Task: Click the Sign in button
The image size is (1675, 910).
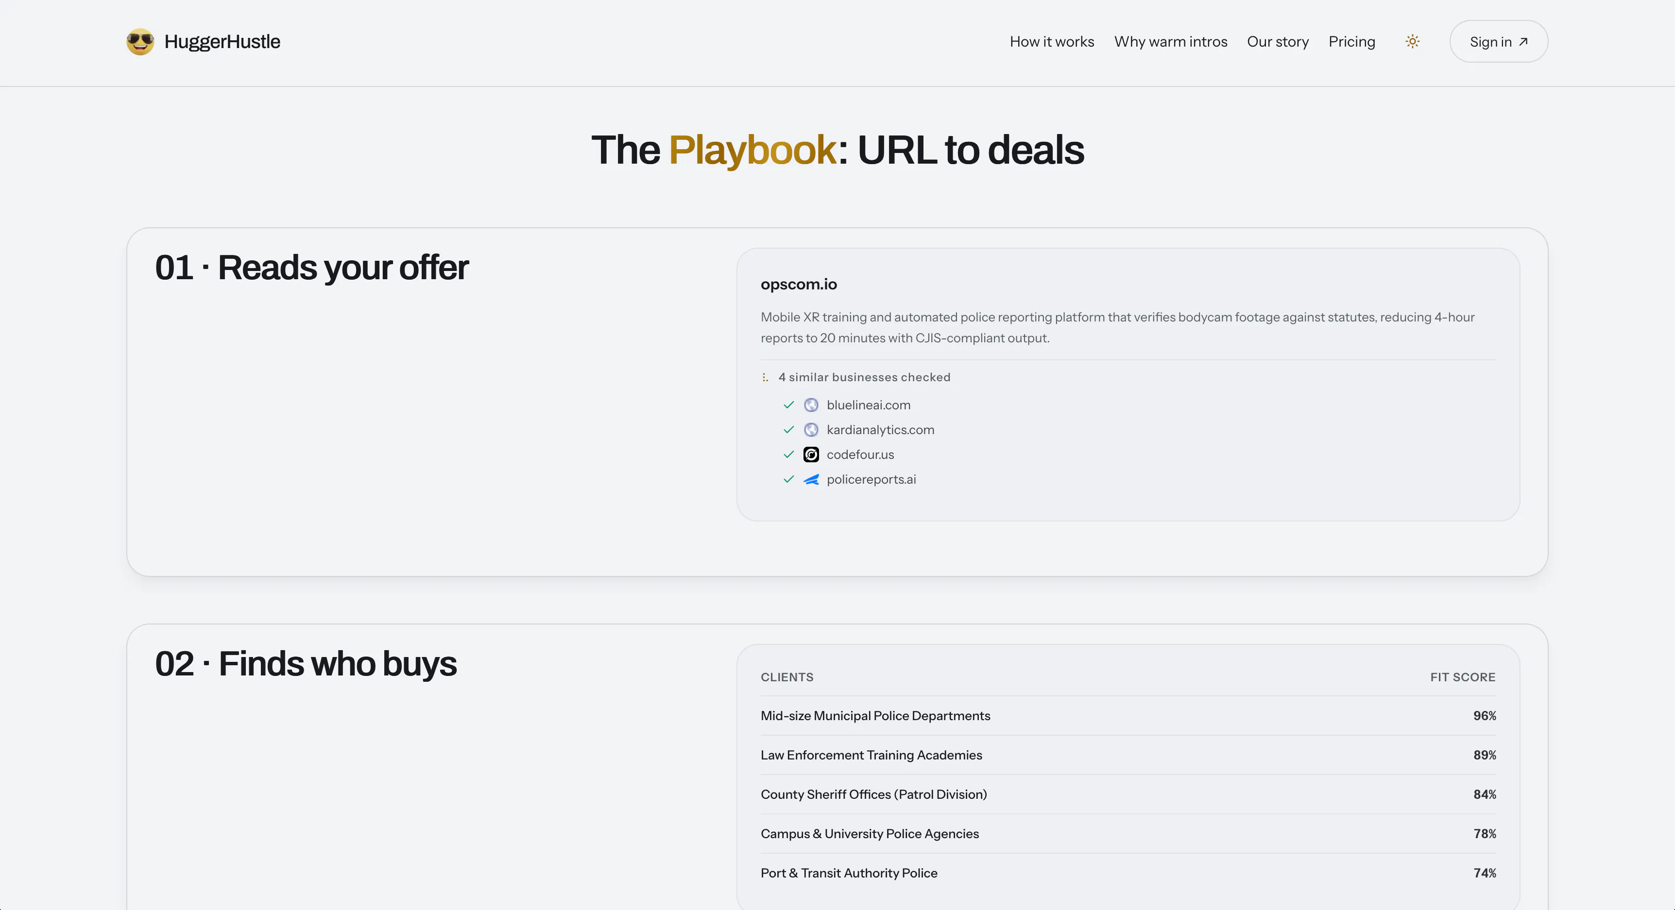Action: pyautogui.click(x=1498, y=42)
